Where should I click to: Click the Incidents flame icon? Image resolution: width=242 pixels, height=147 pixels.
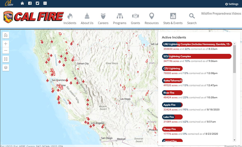[70, 16]
